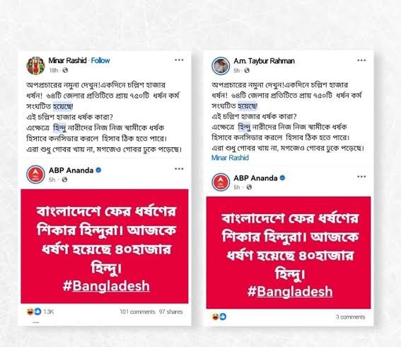Screen dimensions: 401x347
Task: Open three-dot menu on Minar Rashid's post
Action: [x=179, y=60]
